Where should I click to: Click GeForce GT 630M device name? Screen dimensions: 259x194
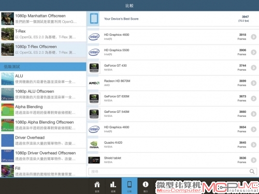click(117, 96)
